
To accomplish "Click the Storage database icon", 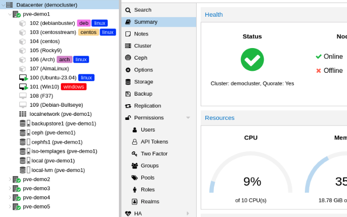I will [128, 81].
